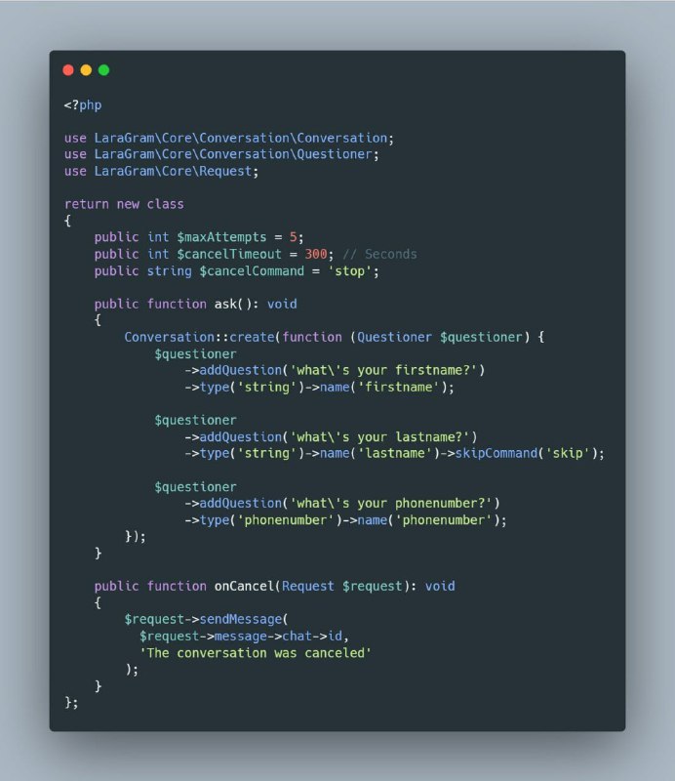Viewport: 675px width, 781px height.
Task: Click the red close dot
Action: (x=68, y=70)
